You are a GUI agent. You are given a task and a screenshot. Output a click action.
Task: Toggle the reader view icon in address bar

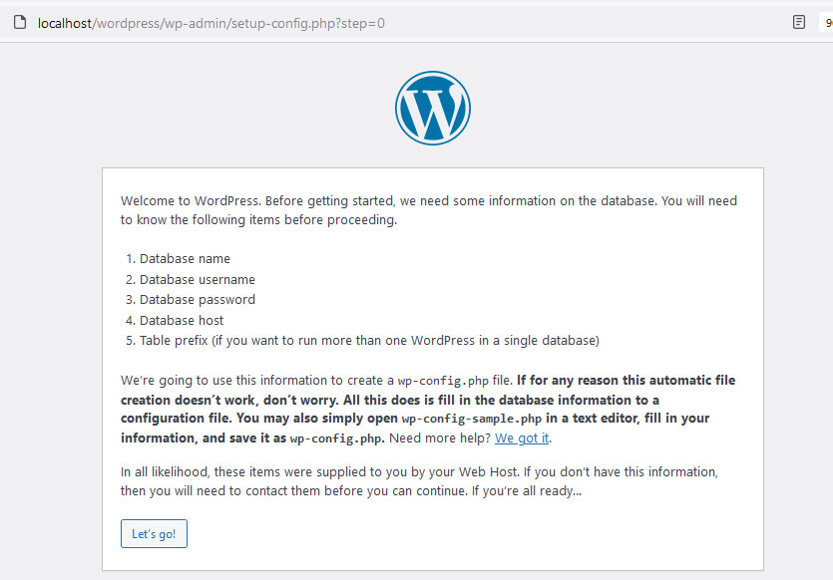tap(798, 22)
